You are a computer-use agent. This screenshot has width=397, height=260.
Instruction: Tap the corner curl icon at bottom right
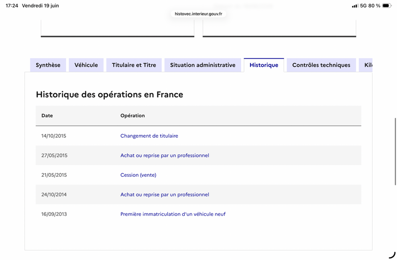tap(392, 255)
